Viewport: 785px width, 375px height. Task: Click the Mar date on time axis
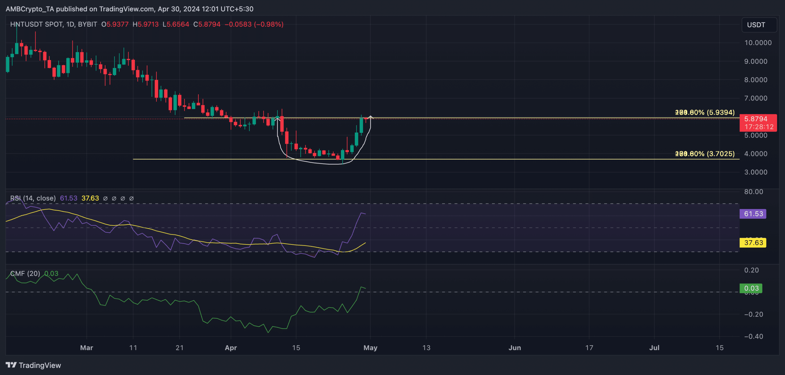pos(86,348)
